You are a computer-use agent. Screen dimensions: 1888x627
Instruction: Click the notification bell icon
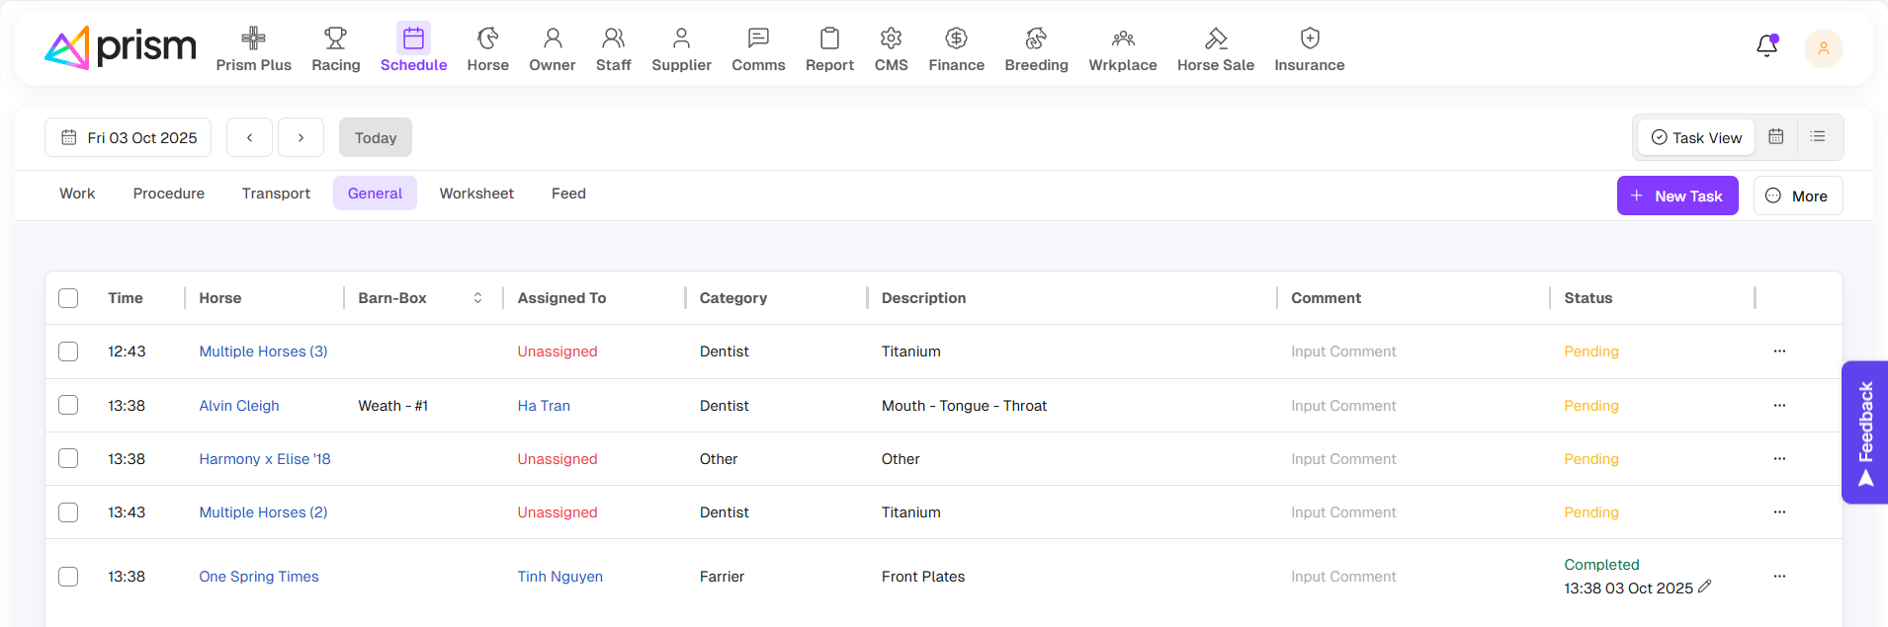(x=1766, y=46)
